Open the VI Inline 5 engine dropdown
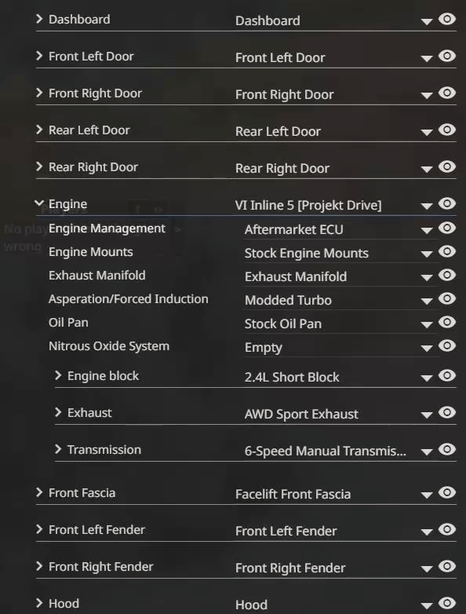 (x=427, y=206)
